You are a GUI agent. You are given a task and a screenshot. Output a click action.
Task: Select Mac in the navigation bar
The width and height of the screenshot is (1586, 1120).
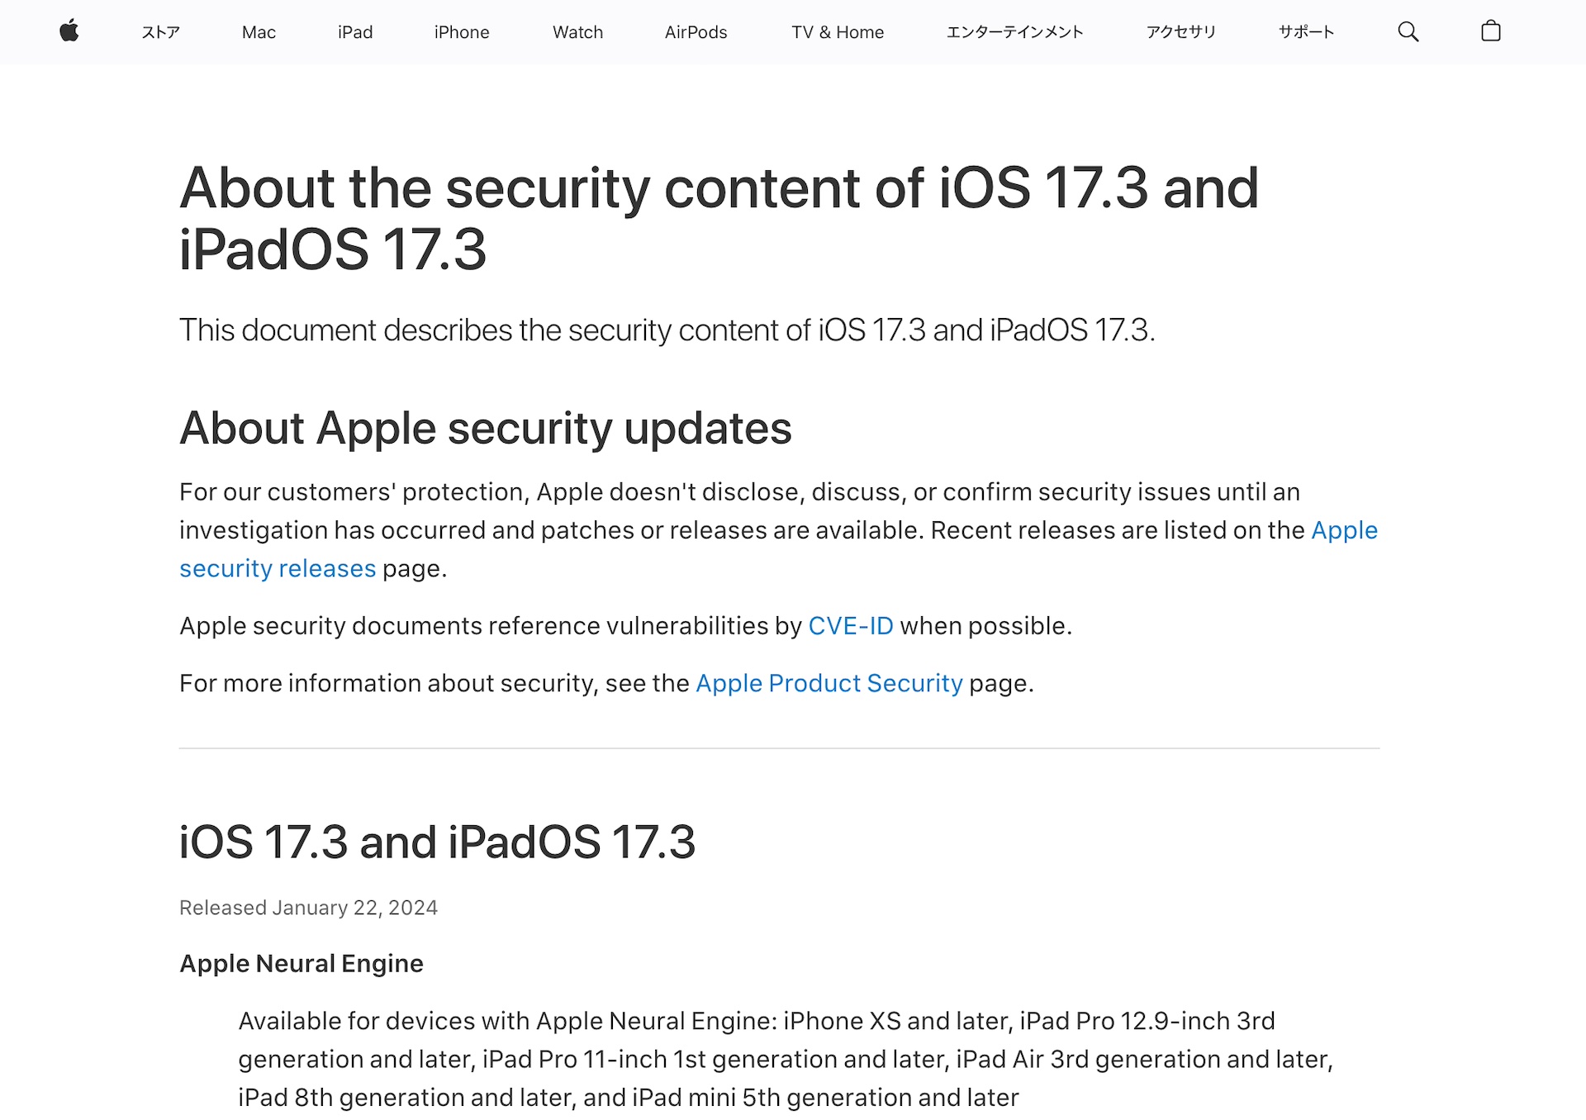pyautogui.click(x=259, y=32)
